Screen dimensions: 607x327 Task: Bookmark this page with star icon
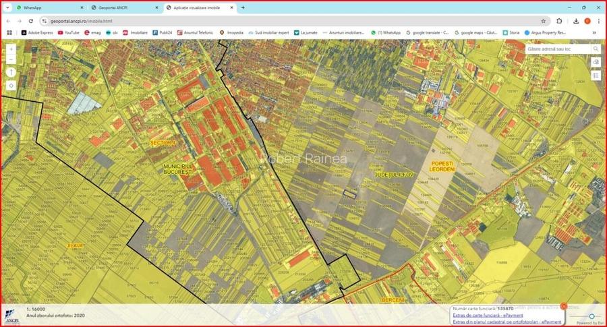pyautogui.click(x=543, y=21)
